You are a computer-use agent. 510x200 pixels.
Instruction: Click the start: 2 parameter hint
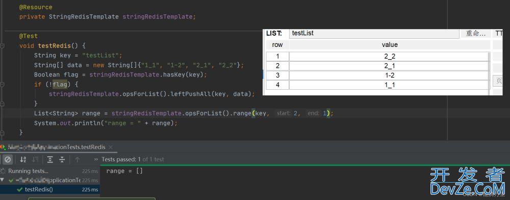287,113
